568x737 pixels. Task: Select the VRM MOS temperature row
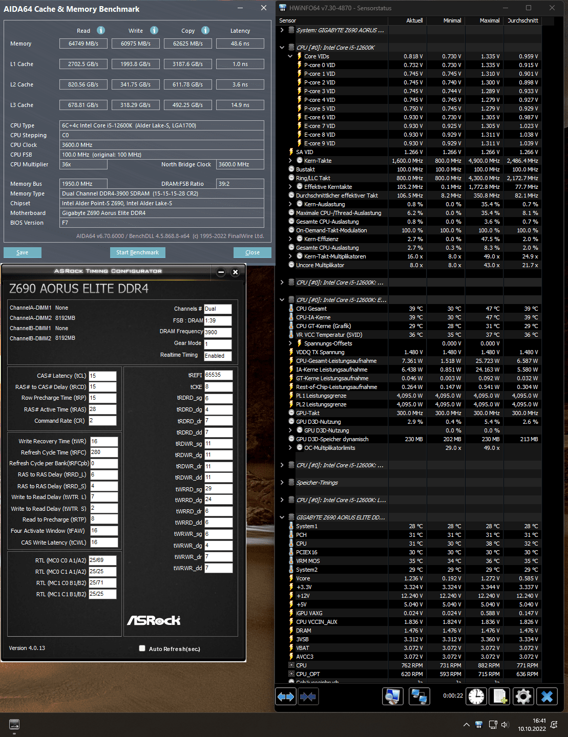(x=409, y=561)
